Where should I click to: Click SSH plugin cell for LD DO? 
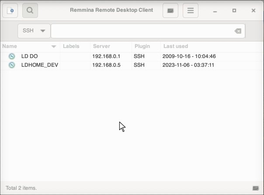(139, 56)
